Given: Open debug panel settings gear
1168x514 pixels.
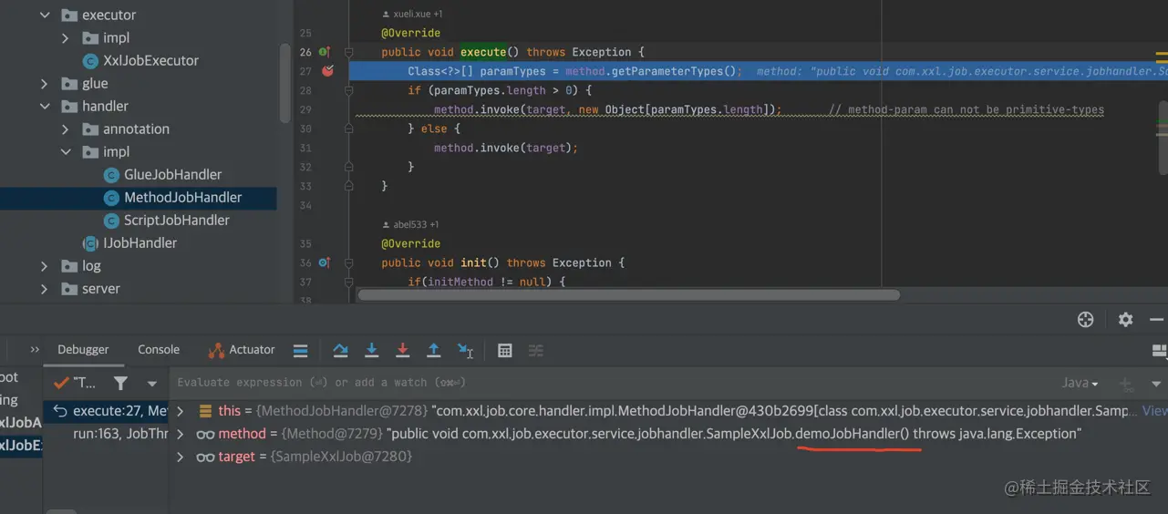Looking at the screenshot, I should tap(1125, 319).
